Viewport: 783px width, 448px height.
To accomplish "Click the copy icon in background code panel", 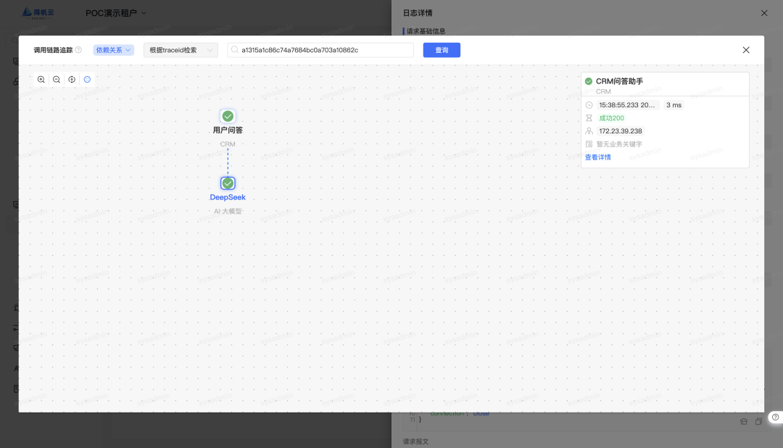I will (758, 421).
